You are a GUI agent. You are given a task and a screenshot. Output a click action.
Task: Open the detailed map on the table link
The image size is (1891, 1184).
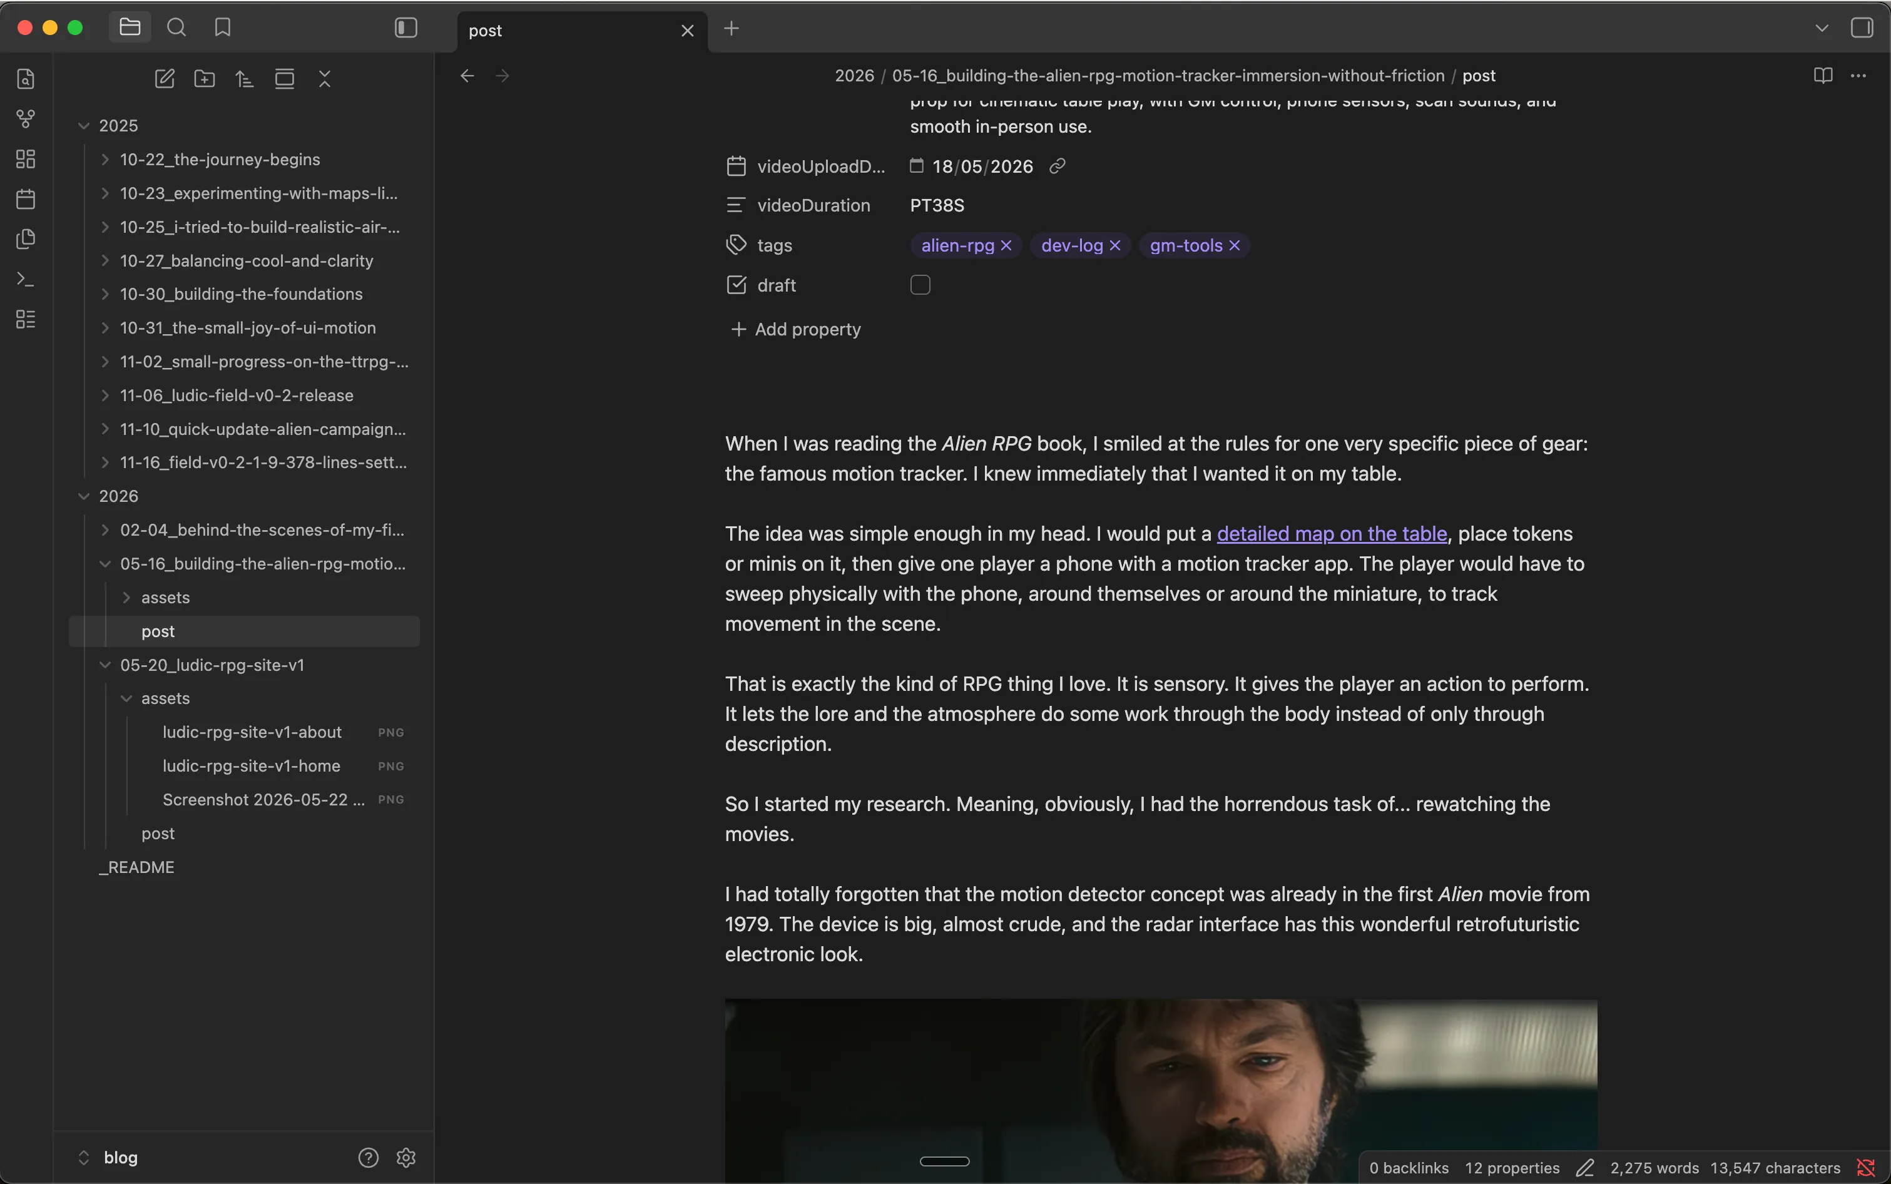pos(1331,534)
